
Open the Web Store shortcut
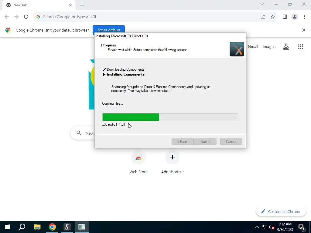coord(138,163)
